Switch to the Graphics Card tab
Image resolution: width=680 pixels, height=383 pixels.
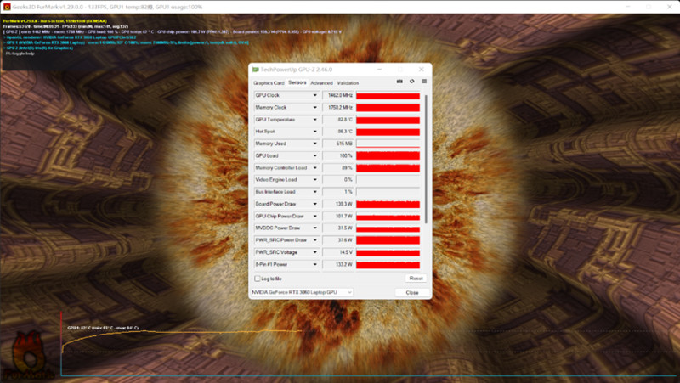tap(269, 82)
